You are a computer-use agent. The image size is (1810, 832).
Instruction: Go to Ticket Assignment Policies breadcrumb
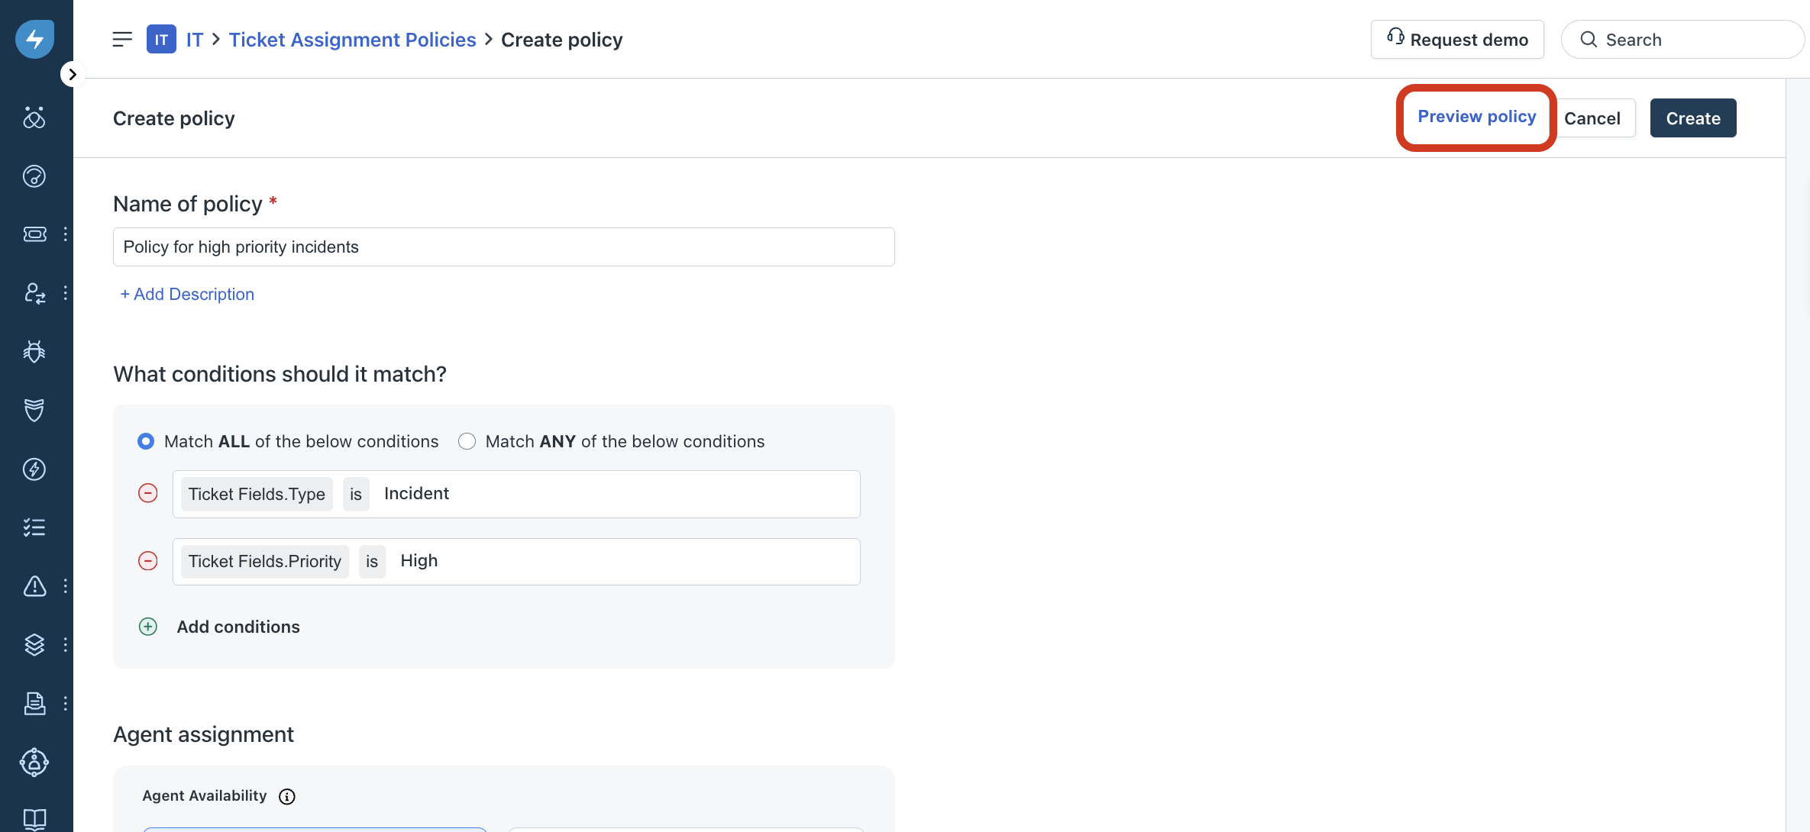352,40
